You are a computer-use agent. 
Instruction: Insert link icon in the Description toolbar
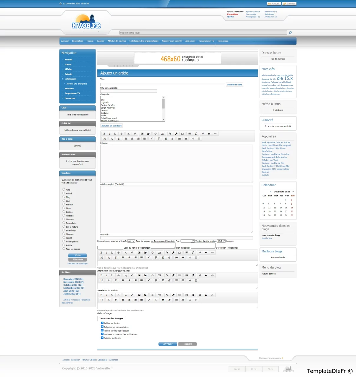click(167, 253)
